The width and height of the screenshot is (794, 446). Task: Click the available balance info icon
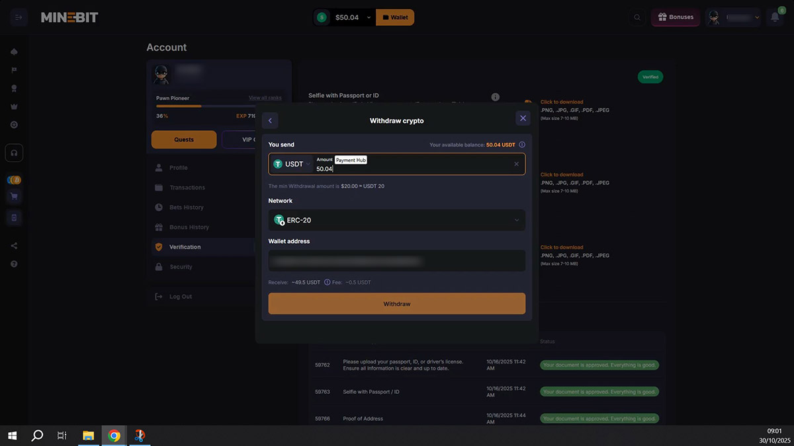click(521, 145)
